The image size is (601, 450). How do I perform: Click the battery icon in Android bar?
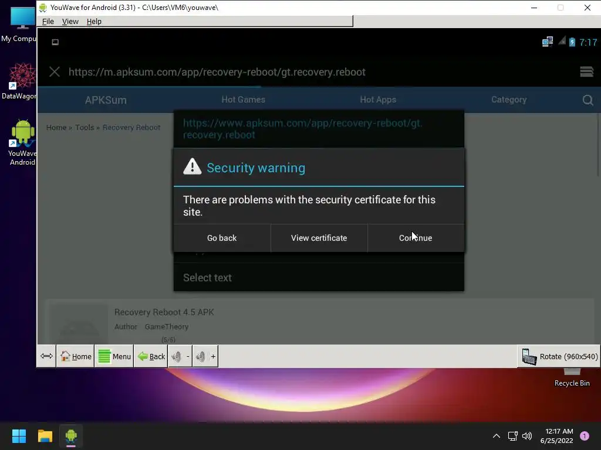click(x=572, y=42)
